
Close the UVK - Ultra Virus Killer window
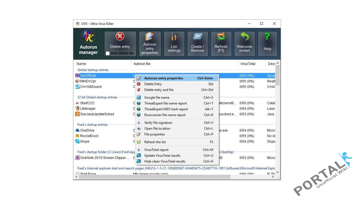point(274,23)
